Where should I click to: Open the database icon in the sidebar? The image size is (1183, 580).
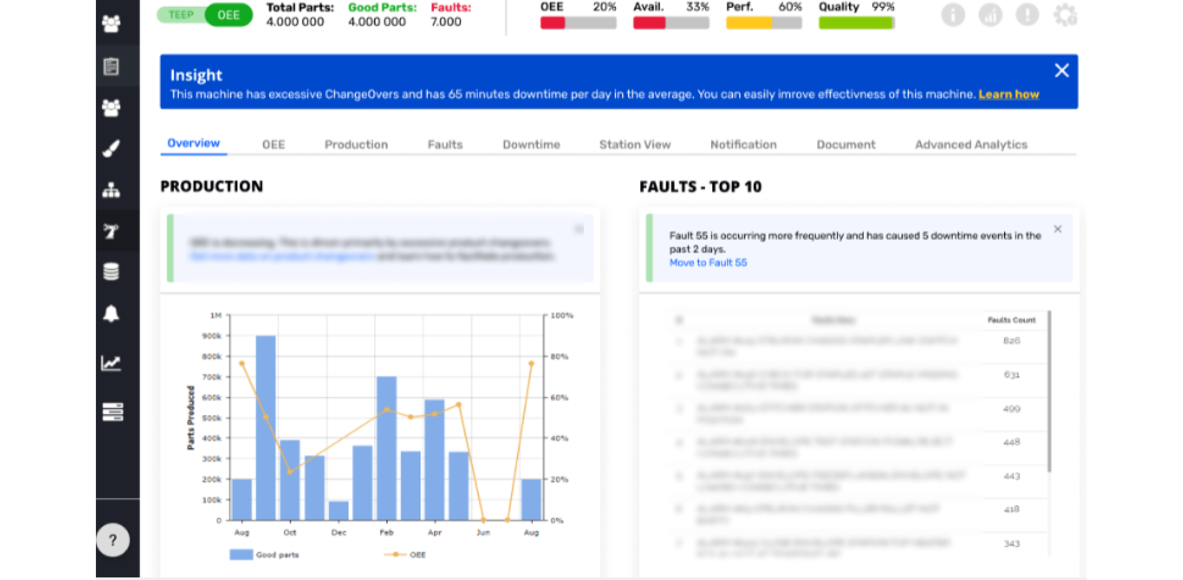112,272
